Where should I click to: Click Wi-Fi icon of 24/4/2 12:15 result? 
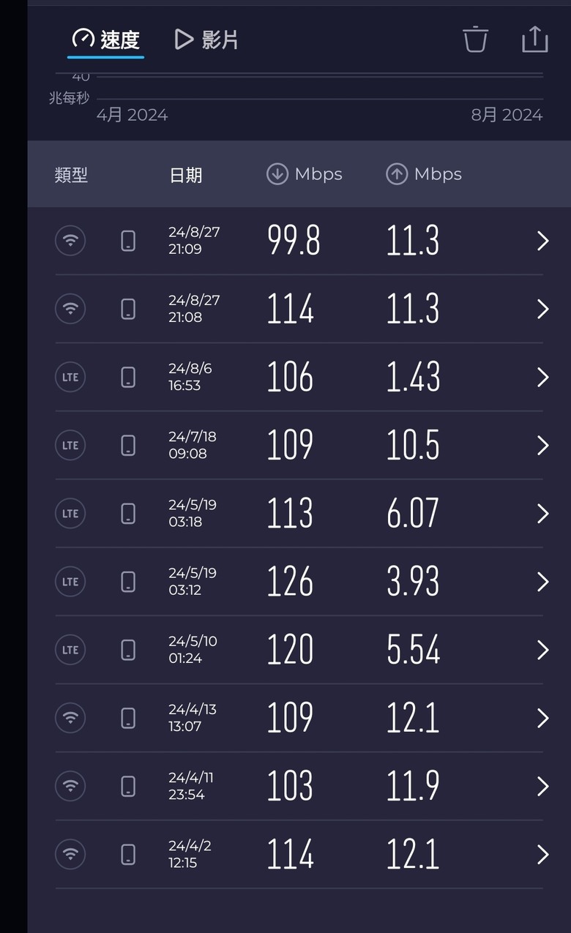(x=70, y=854)
